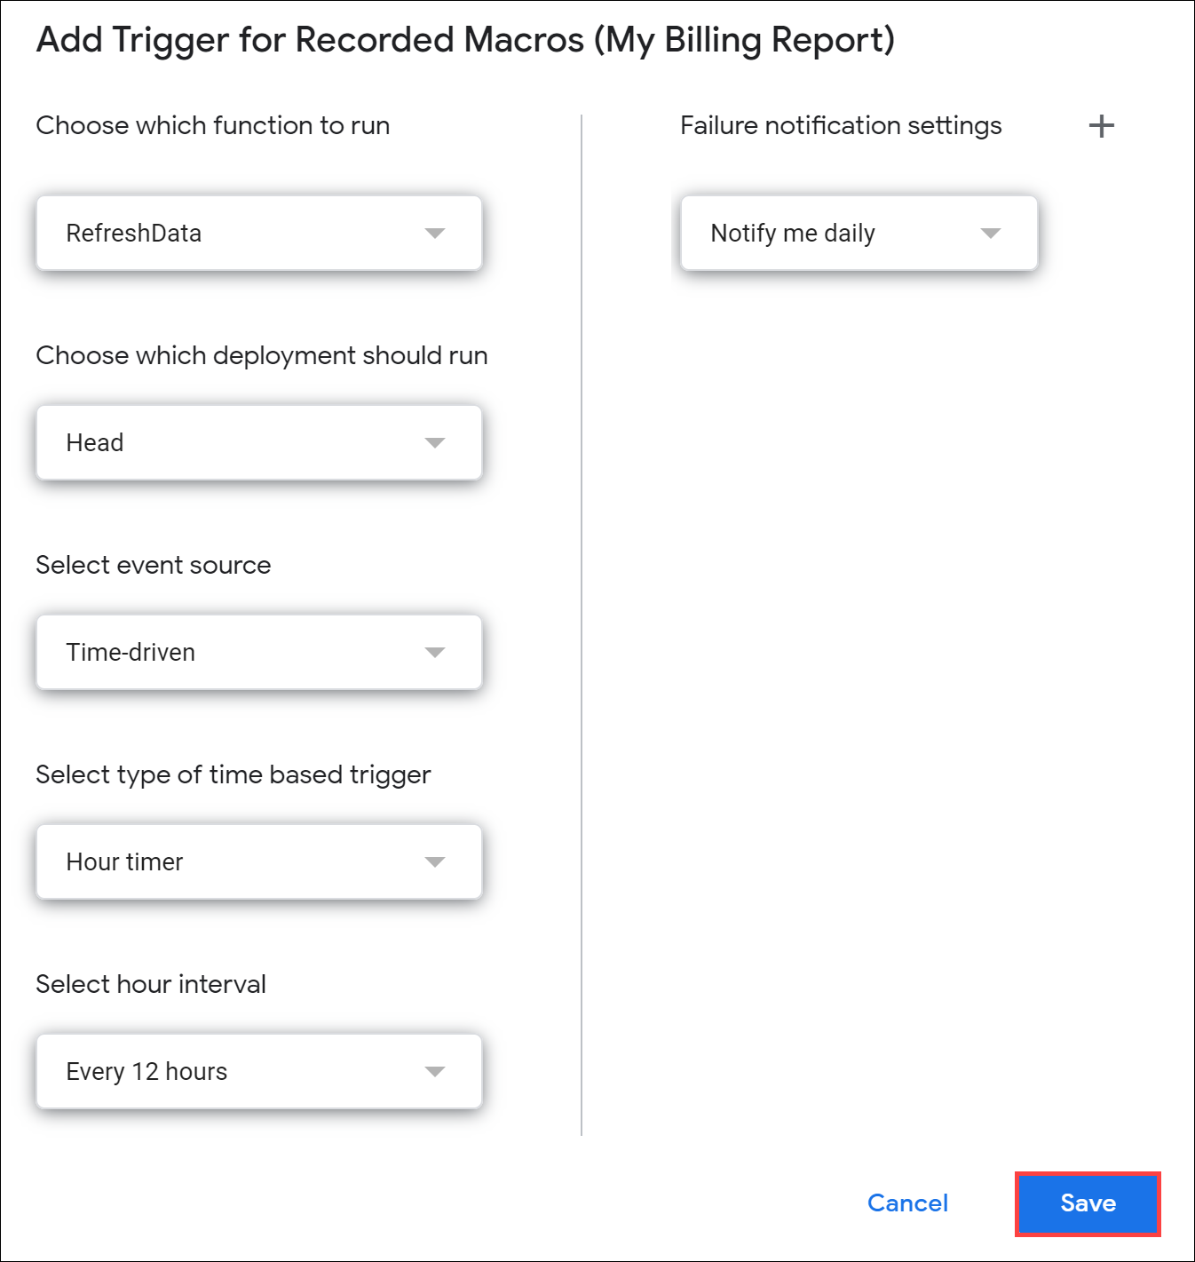
Task: Open the Time-driven event source dropdown
Action: (x=259, y=652)
